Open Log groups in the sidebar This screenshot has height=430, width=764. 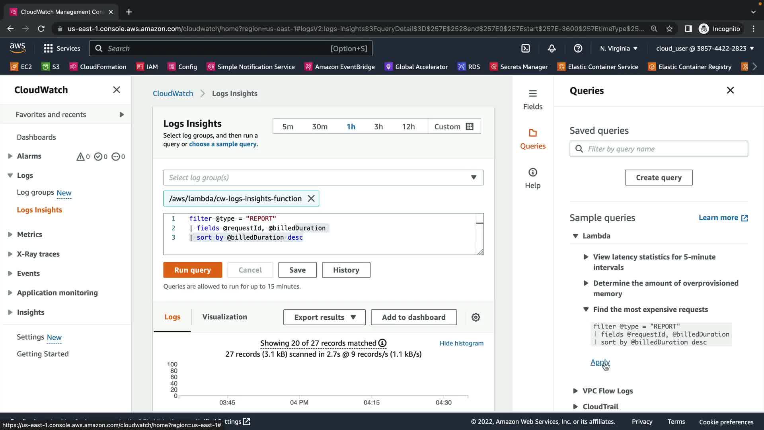click(x=35, y=192)
